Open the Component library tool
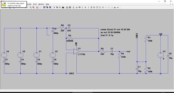The height and width of the screenshot is (93, 174). [94, 8]
